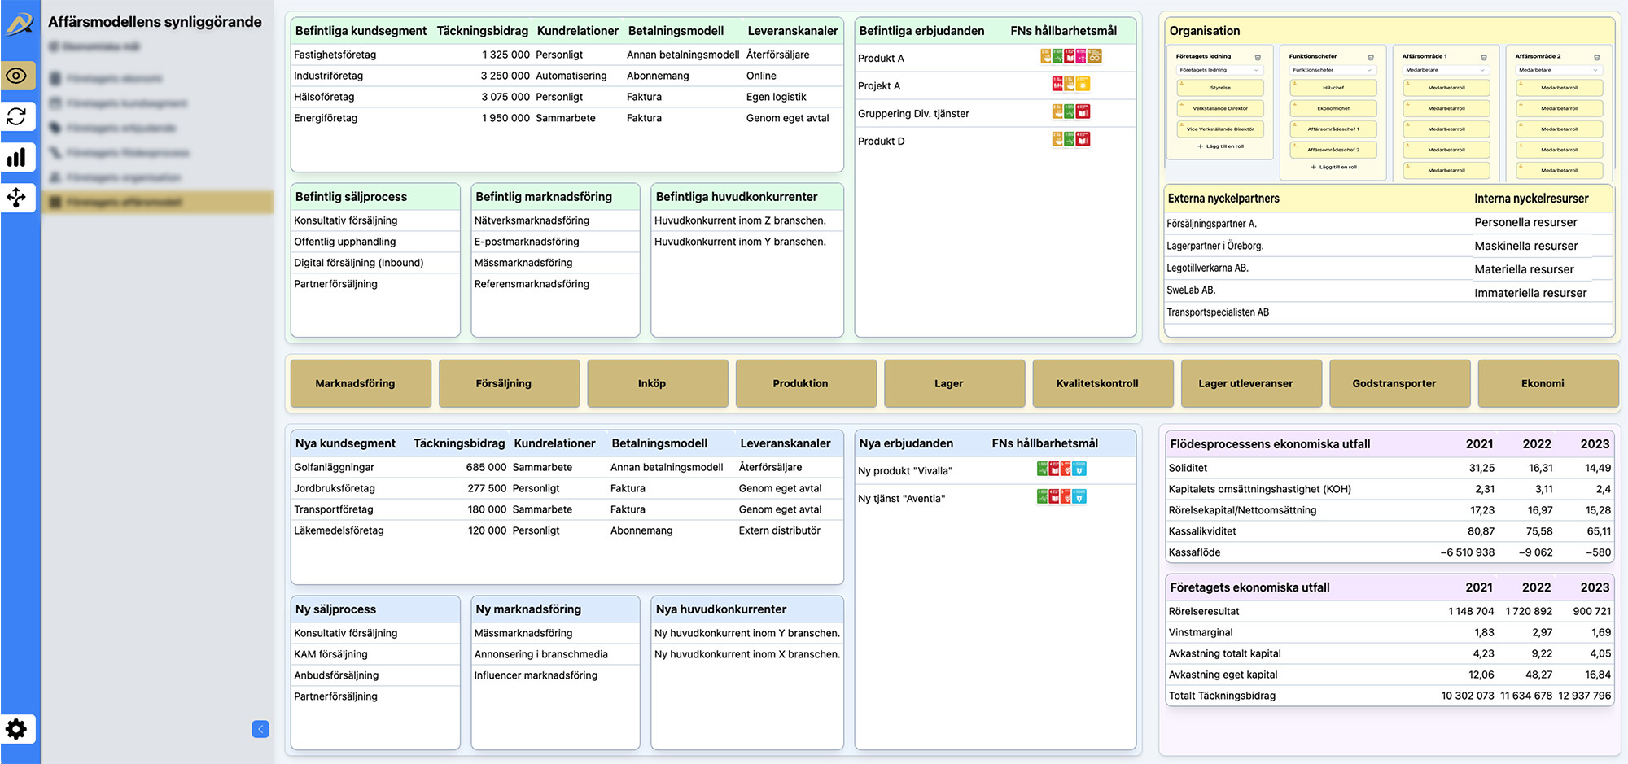This screenshot has width=1628, height=764.
Task: Remove Affärsområde 2 using its trash icon
Action: (x=1596, y=57)
